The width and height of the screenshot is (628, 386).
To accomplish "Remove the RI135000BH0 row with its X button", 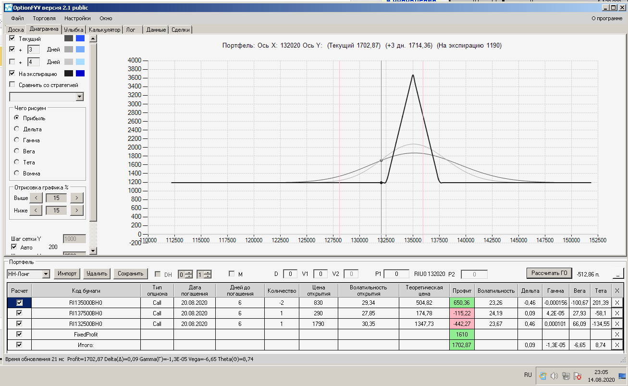I will (x=617, y=303).
